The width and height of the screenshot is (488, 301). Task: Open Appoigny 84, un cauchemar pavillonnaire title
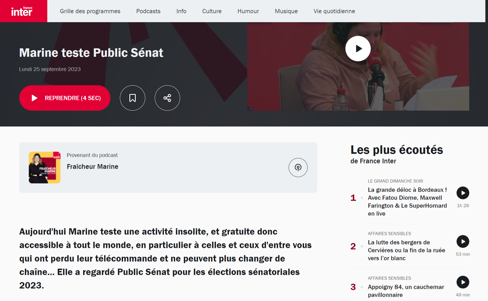(x=406, y=291)
